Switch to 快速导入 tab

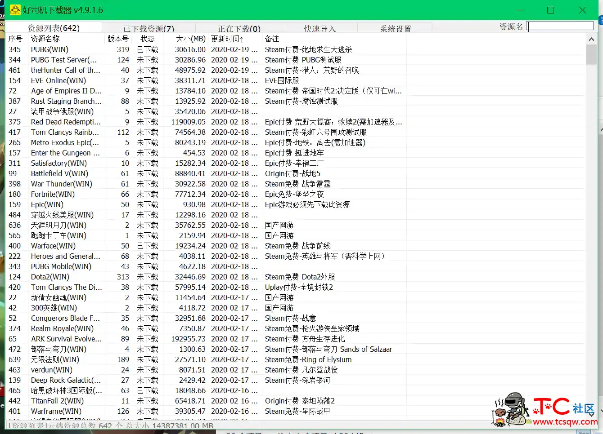(320, 28)
